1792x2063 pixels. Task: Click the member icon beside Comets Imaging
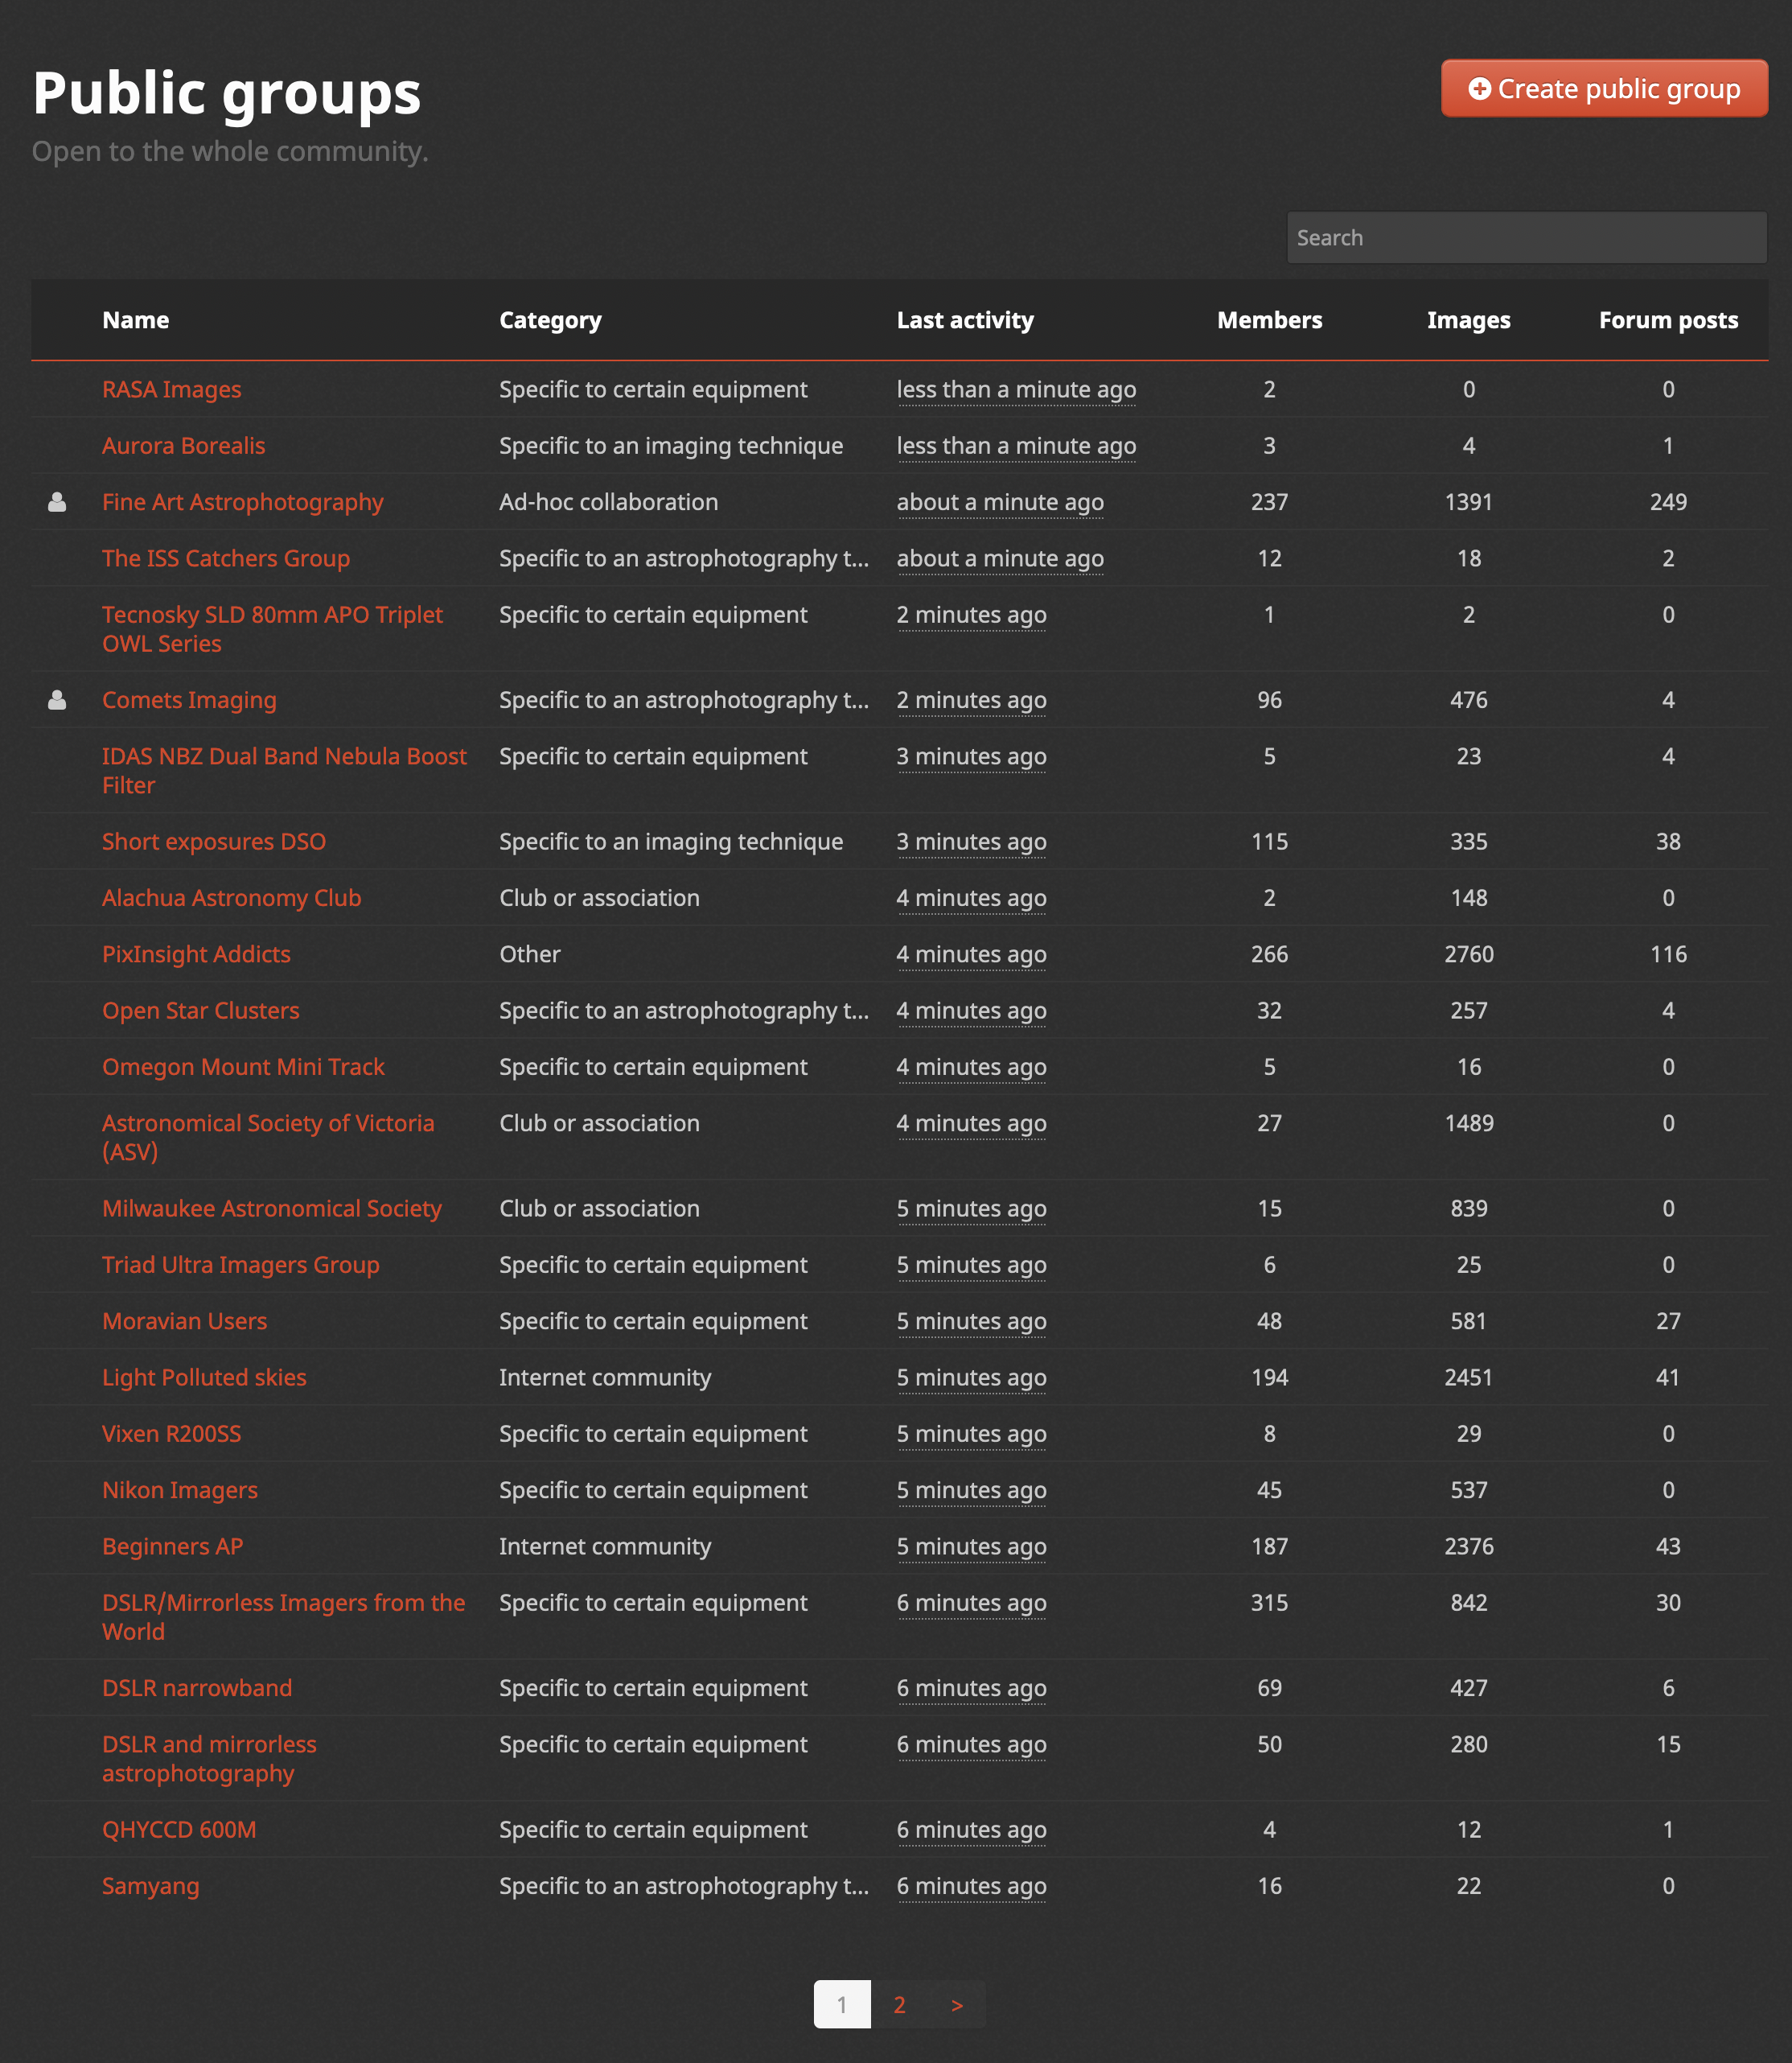tap(57, 700)
